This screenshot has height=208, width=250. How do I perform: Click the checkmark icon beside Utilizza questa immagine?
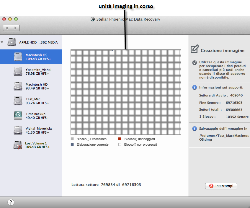[x=194, y=63]
